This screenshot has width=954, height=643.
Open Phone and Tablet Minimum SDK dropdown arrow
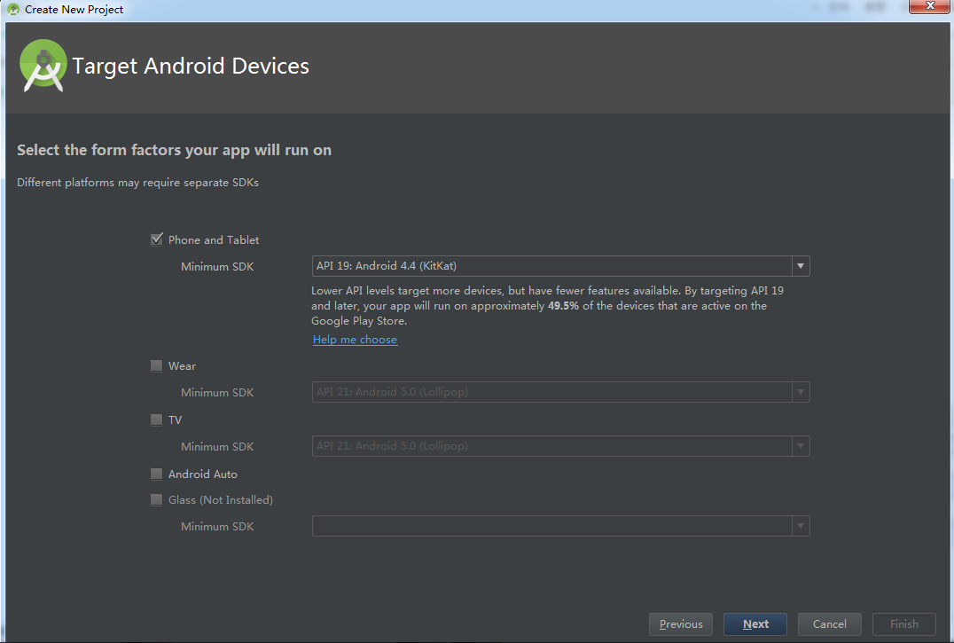801,266
